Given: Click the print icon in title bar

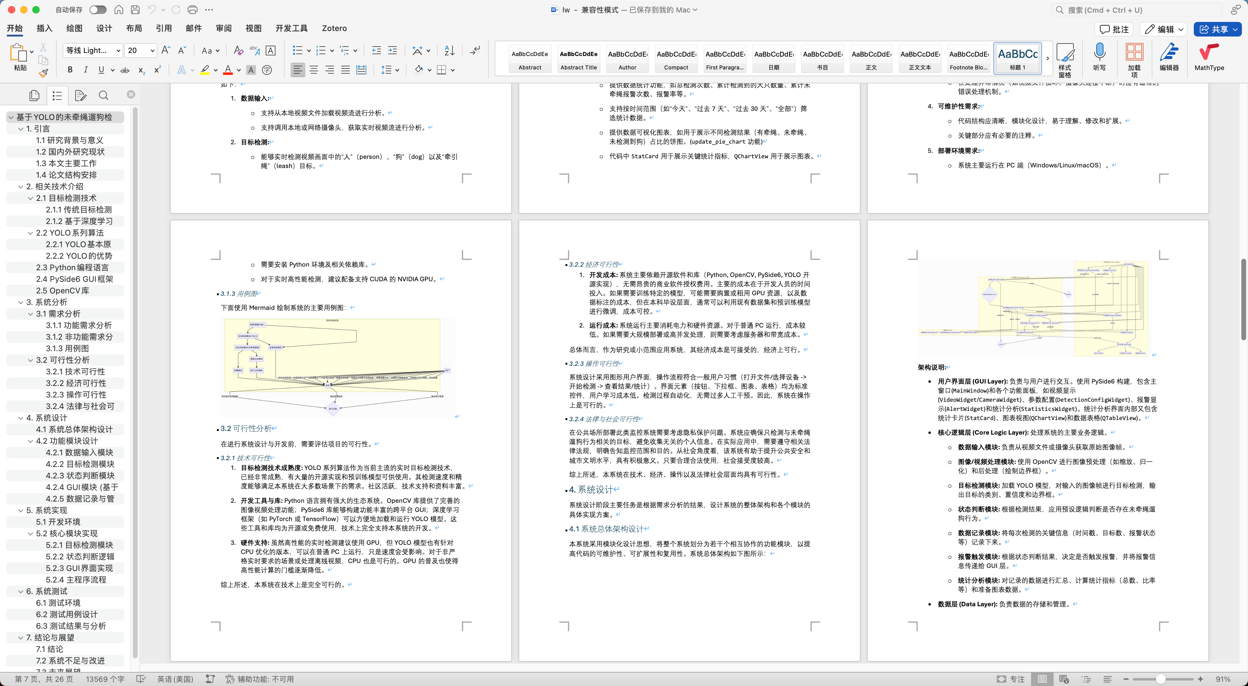Looking at the screenshot, I should pyautogui.click(x=192, y=10).
